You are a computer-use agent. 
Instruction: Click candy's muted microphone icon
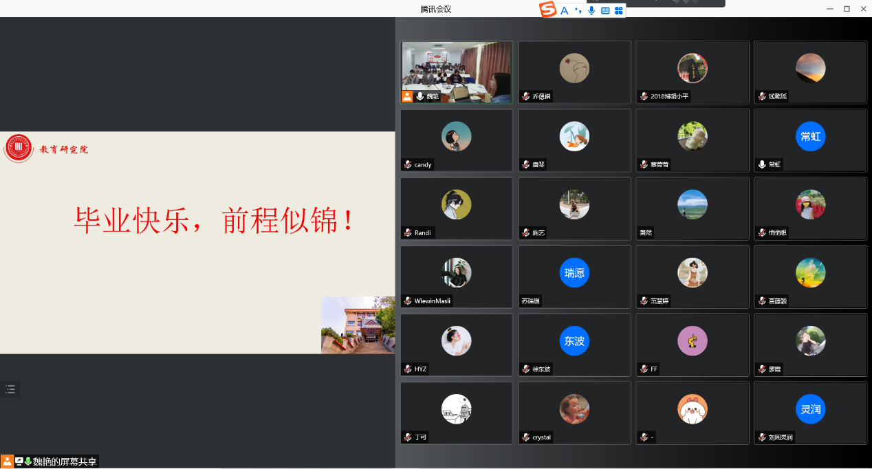pos(408,165)
